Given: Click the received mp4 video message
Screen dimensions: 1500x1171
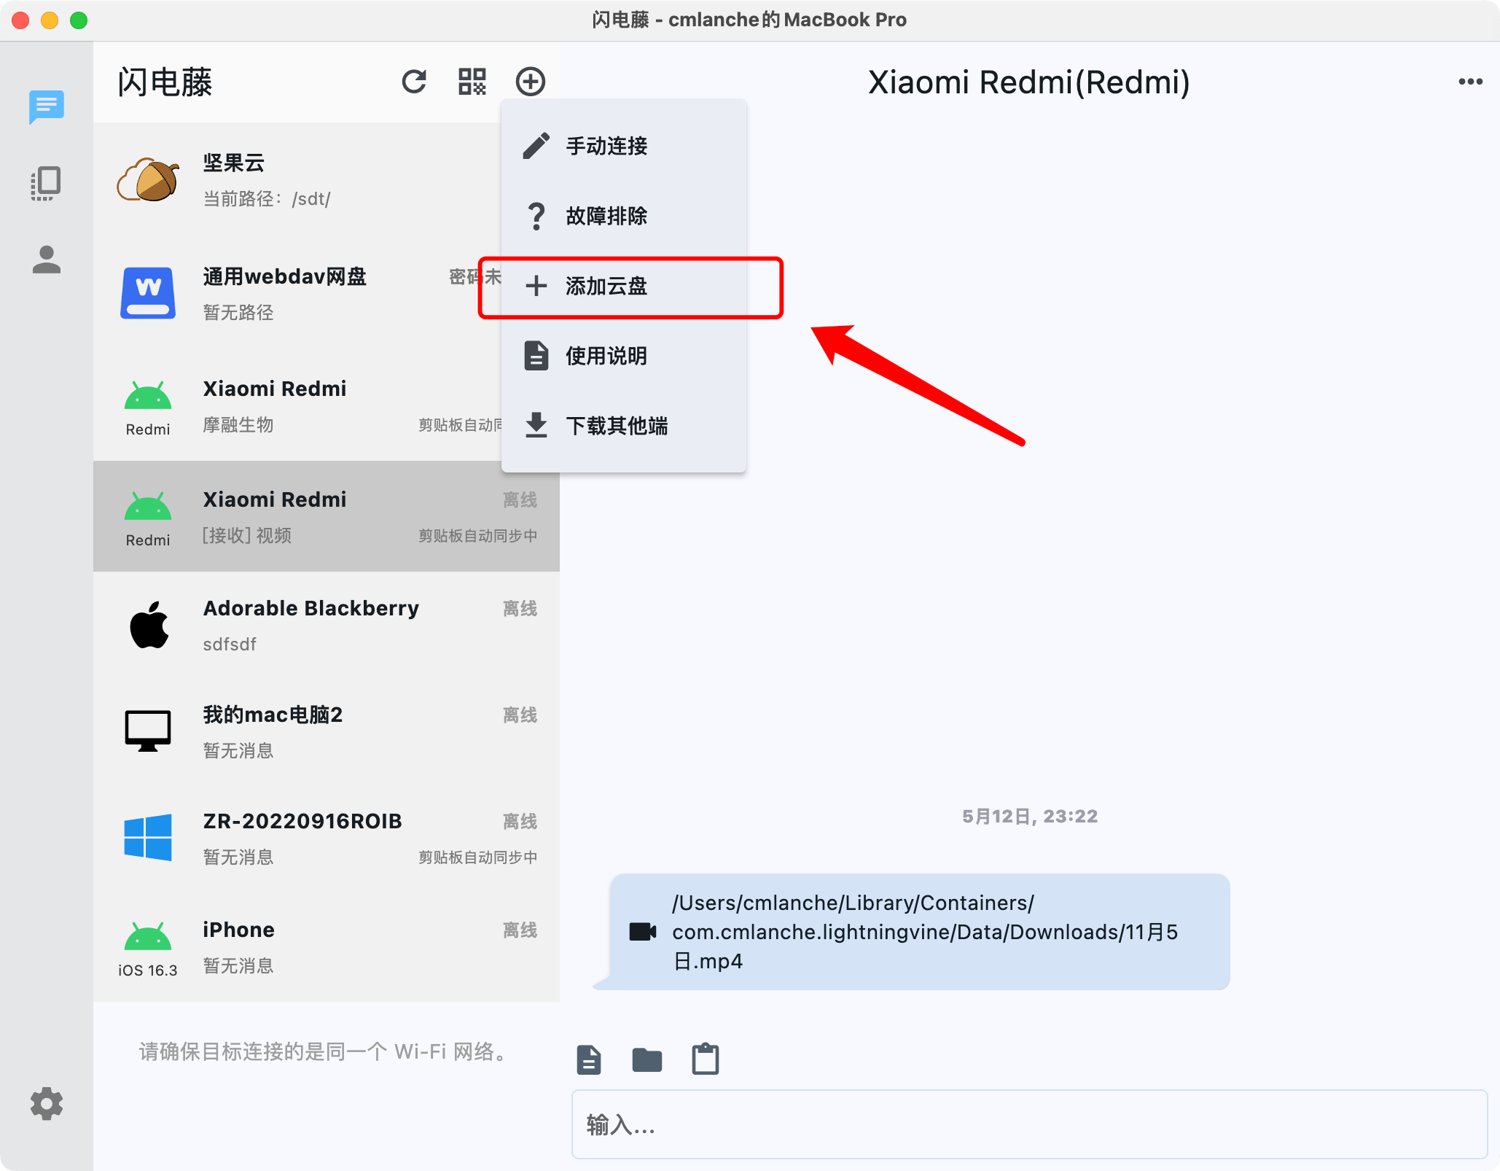Looking at the screenshot, I should pyautogui.click(x=918, y=932).
